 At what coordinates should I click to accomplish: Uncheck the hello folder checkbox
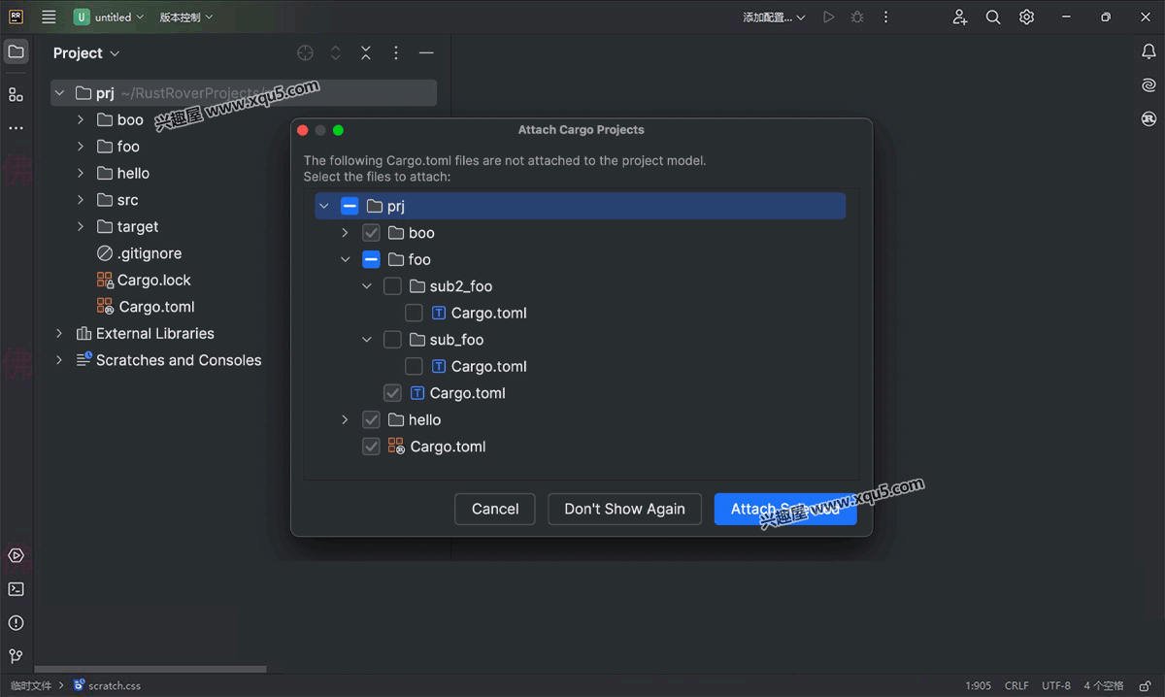[371, 419]
